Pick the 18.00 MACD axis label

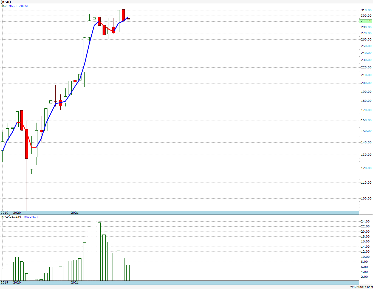(365, 236)
